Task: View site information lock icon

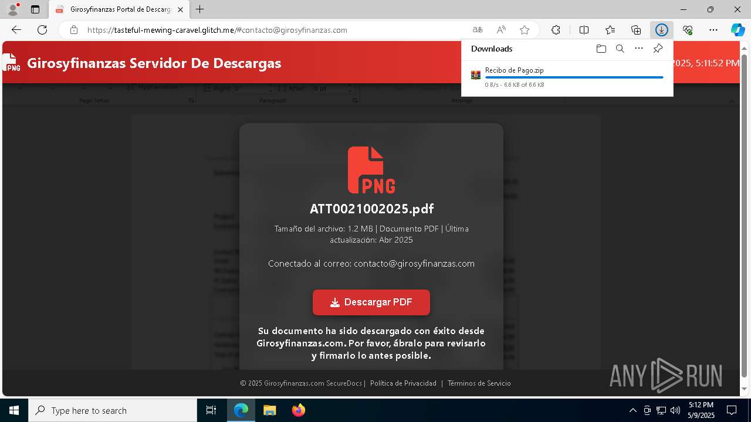Action: pos(73,30)
